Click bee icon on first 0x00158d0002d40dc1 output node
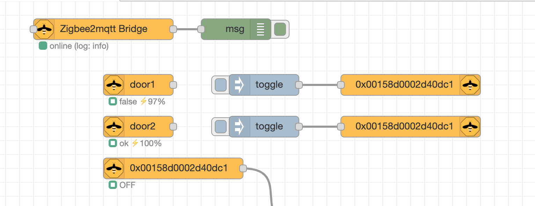The height and width of the screenshot is (206, 535). 470,85
